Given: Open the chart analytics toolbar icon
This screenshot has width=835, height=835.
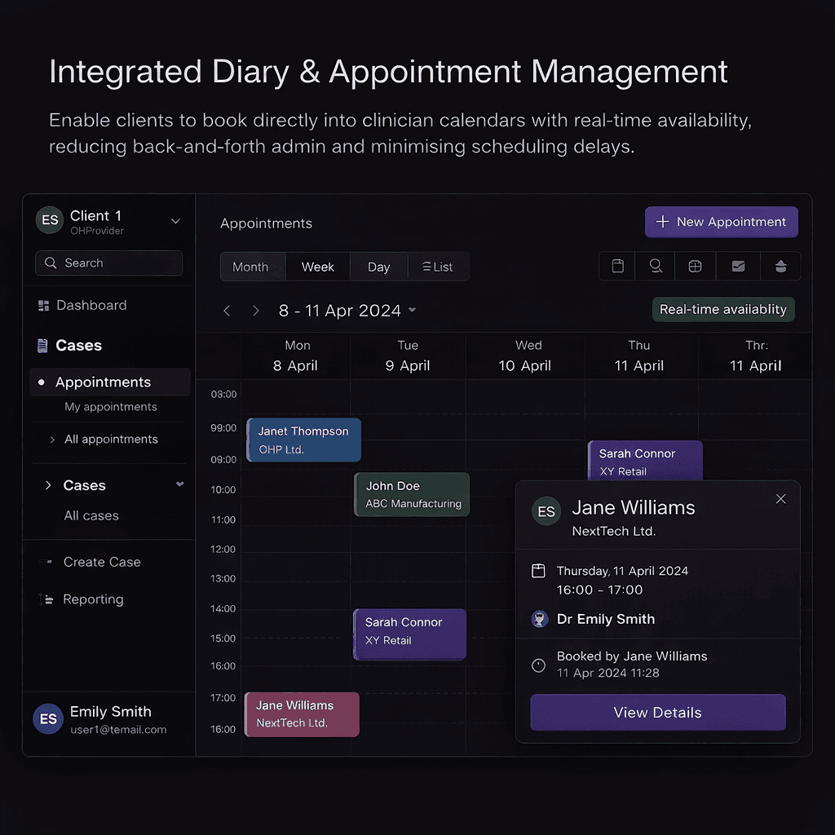Looking at the screenshot, I should coord(738,266).
